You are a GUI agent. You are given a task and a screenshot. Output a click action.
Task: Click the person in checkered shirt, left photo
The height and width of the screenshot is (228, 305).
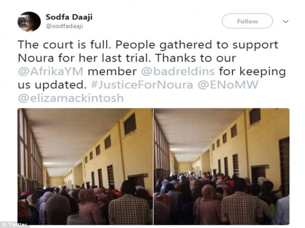pyautogui.click(x=130, y=209)
